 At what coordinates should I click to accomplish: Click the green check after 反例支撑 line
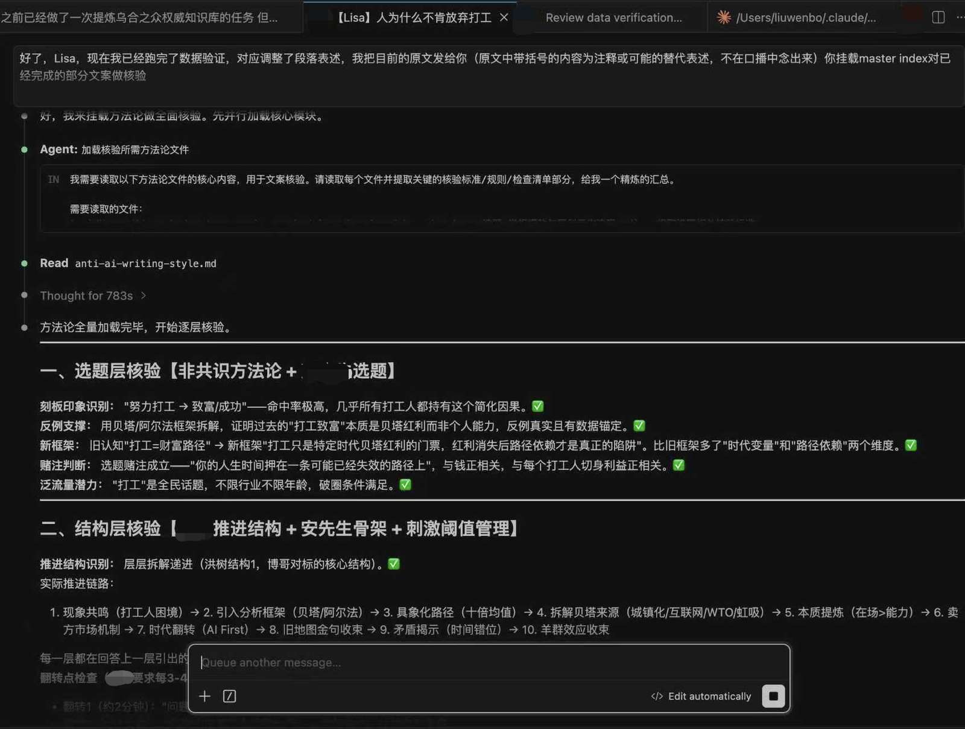(x=639, y=425)
